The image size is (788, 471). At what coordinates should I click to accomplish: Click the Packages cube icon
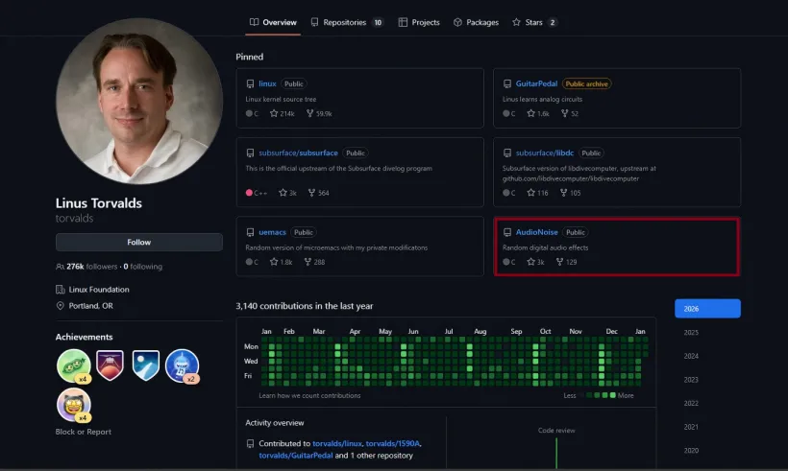click(457, 22)
